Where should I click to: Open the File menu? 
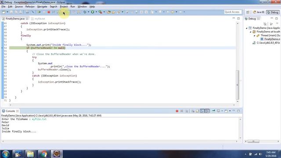tap(4, 7)
